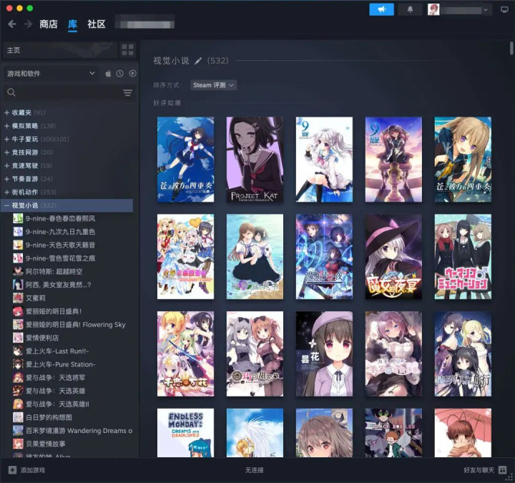Open advanced filter options icon
Image resolution: width=515 pixels, height=483 pixels.
127,92
